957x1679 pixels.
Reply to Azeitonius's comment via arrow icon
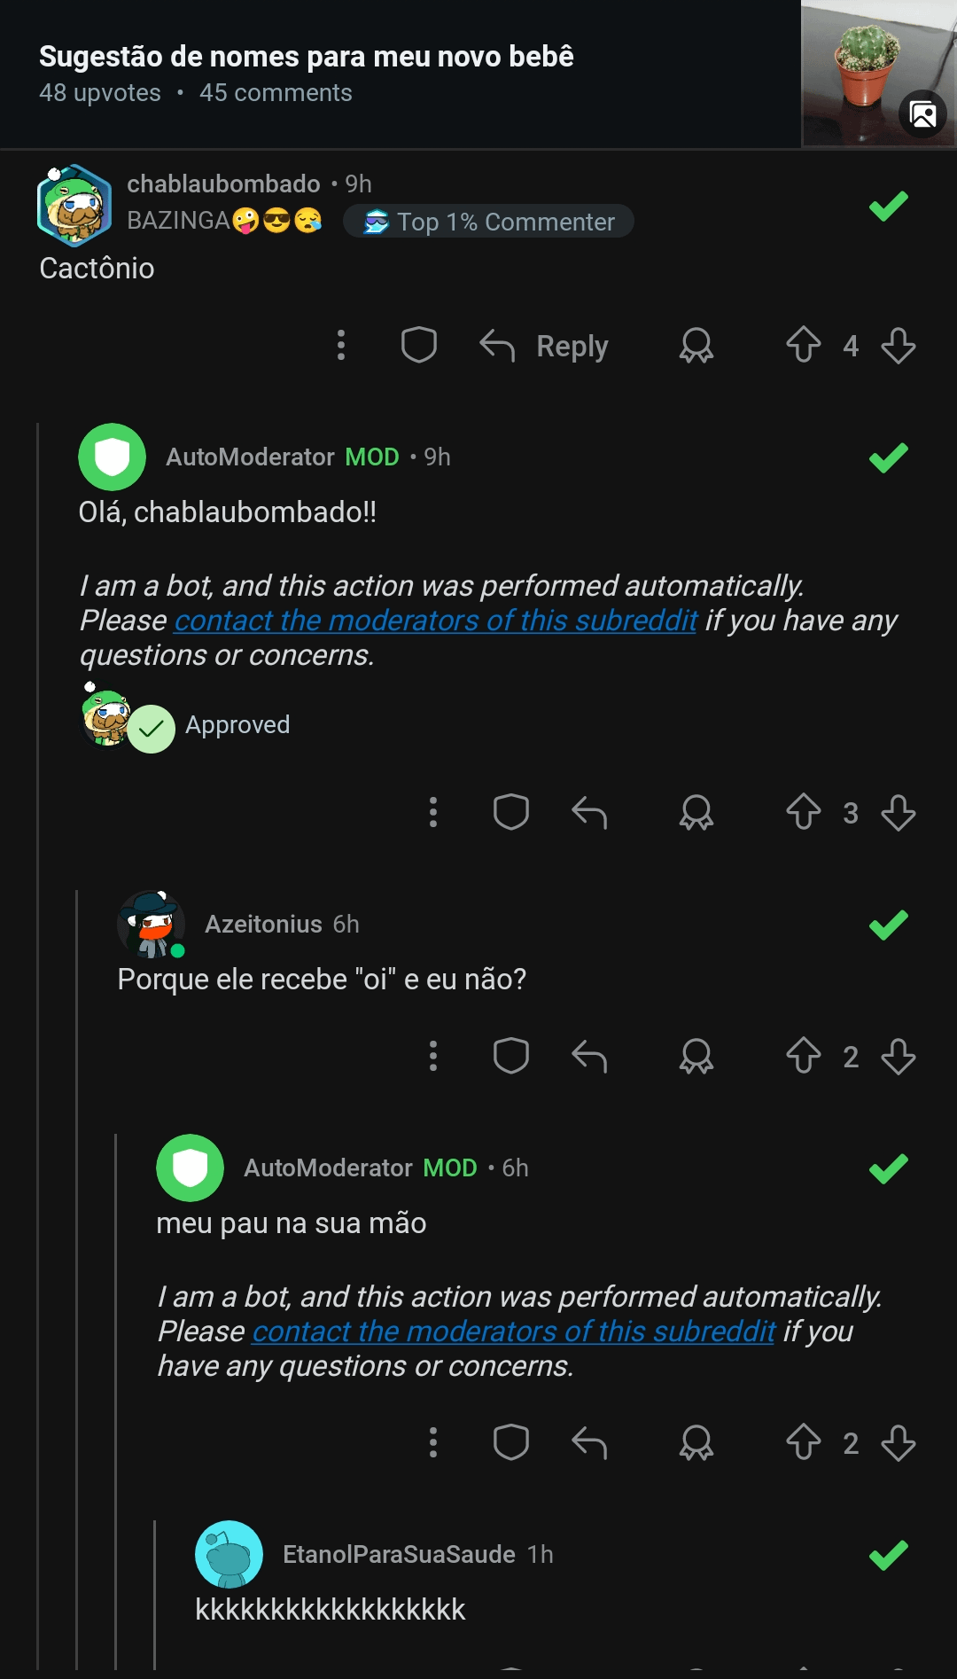pos(589,1056)
